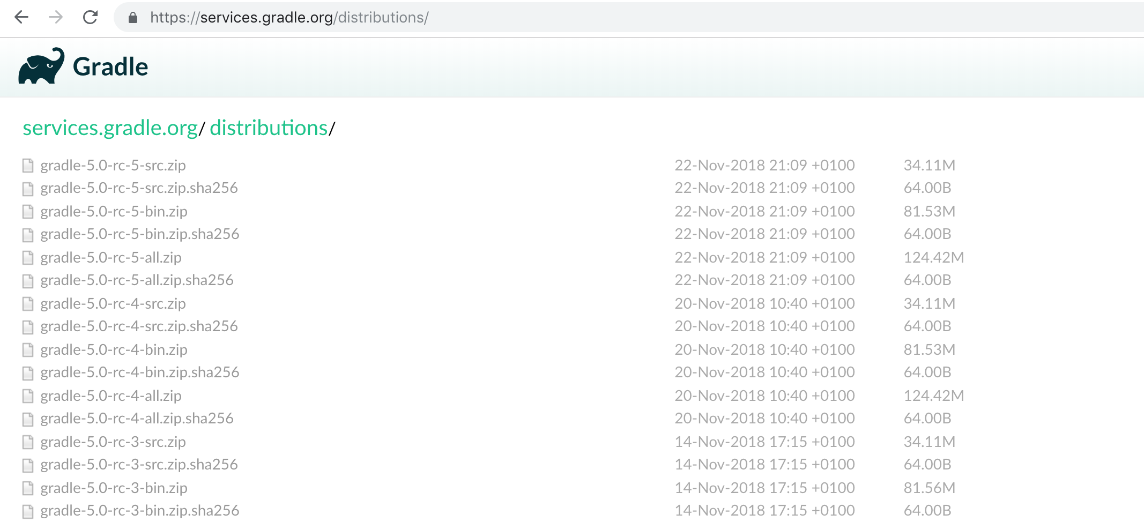Open gradle-5.0-rc-3-bin.zip.sha256

coord(140,510)
